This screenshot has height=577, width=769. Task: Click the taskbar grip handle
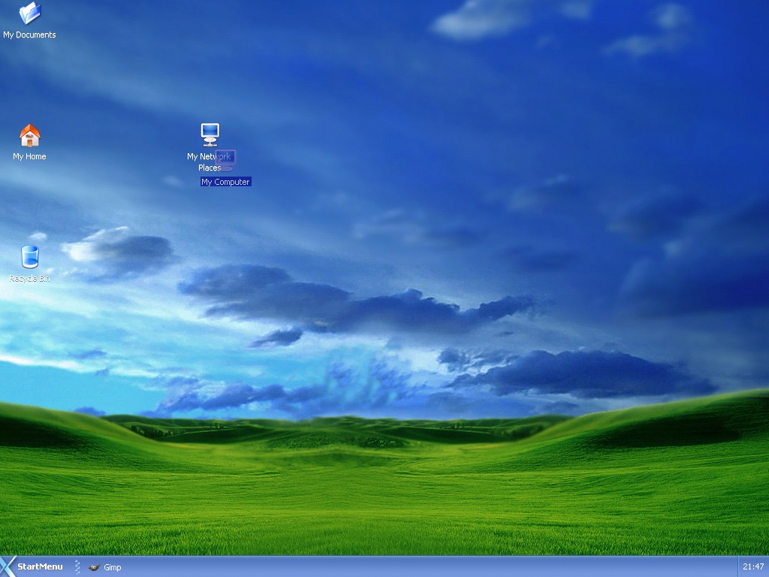tap(77, 566)
